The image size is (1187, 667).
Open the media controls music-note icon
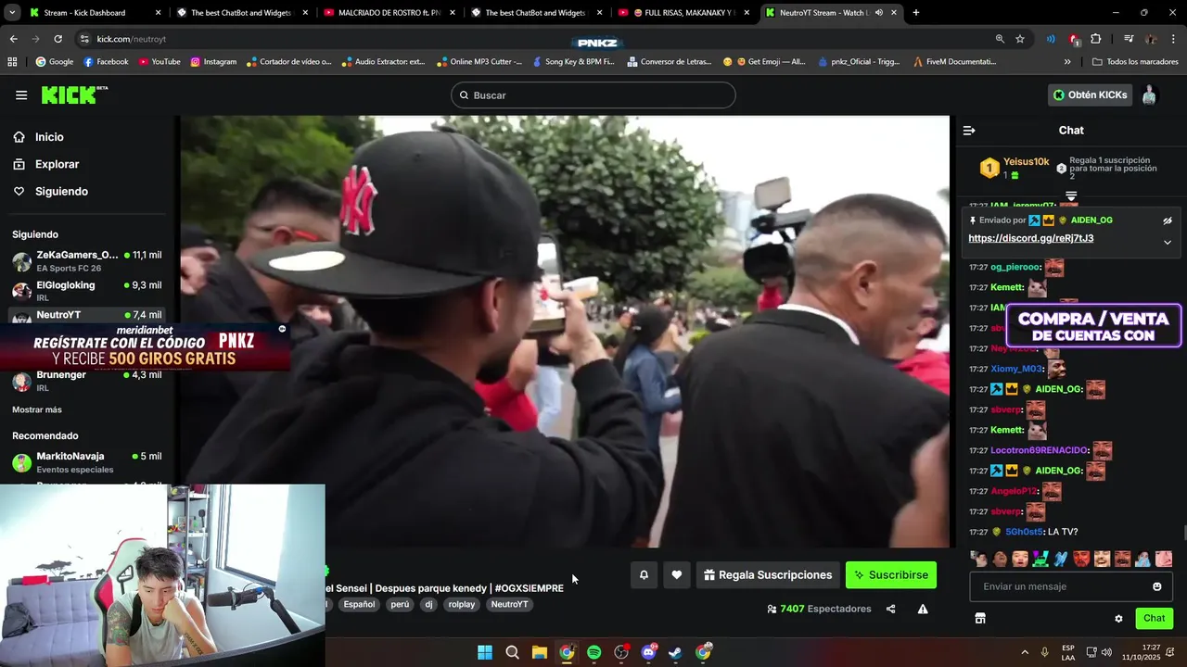coord(1129,39)
